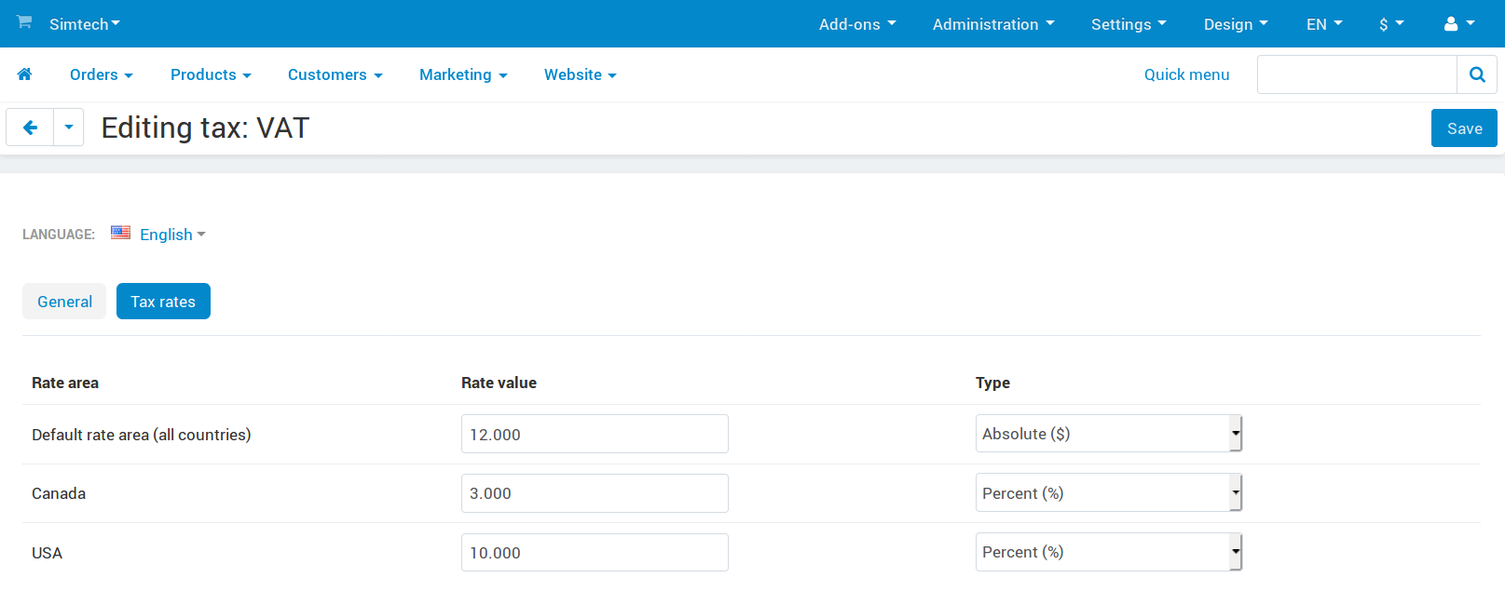Open the dropdown next to back arrow
Viewport: 1505px width, 605px height.
69,128
